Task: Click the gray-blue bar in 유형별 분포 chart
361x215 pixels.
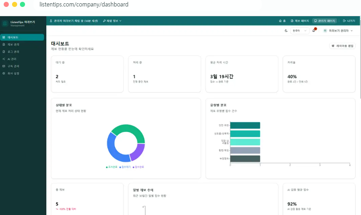Action: pos(245,150)
